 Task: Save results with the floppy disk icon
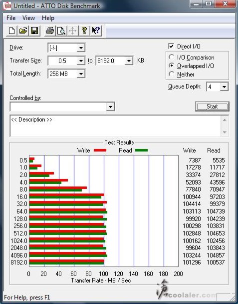click(34, 30)
